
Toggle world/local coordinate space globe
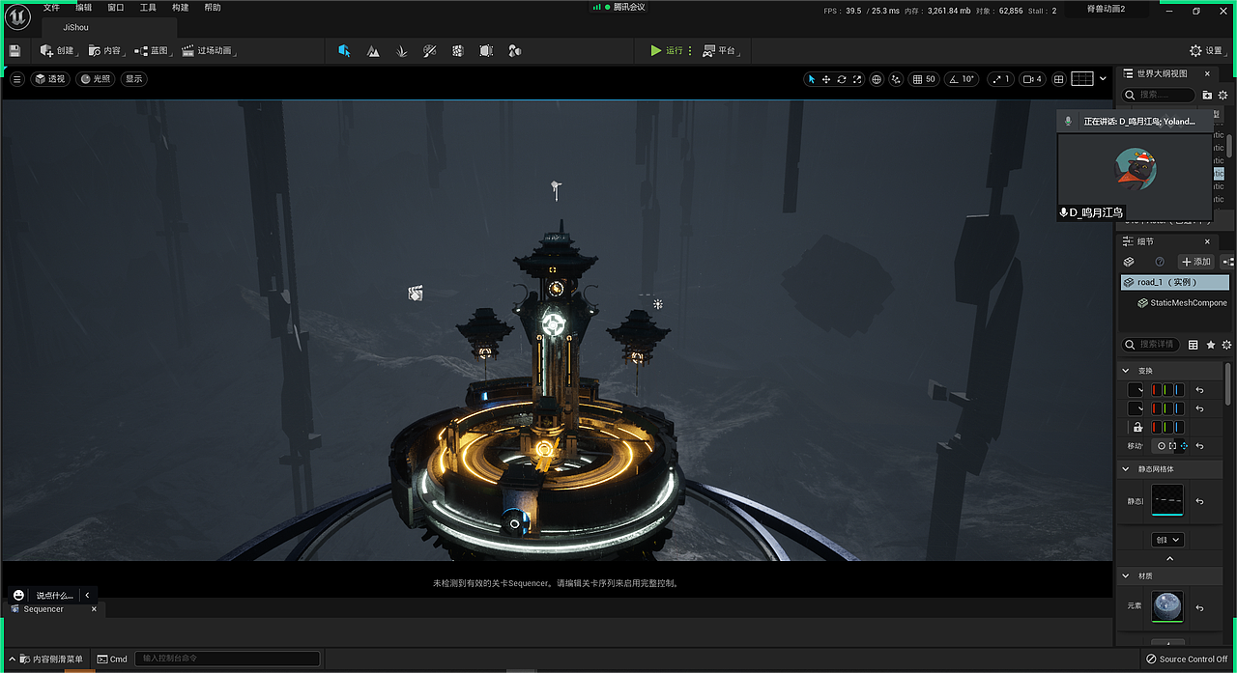tap(877, 79)
